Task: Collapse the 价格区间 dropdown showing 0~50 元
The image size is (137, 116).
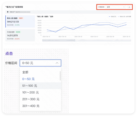Action: coord(40,63)
